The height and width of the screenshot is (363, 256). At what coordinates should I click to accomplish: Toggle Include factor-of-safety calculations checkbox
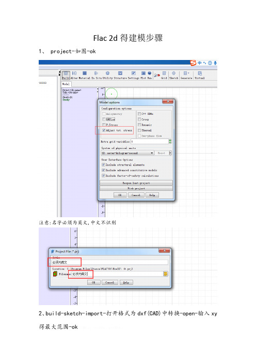coord(104,176)
